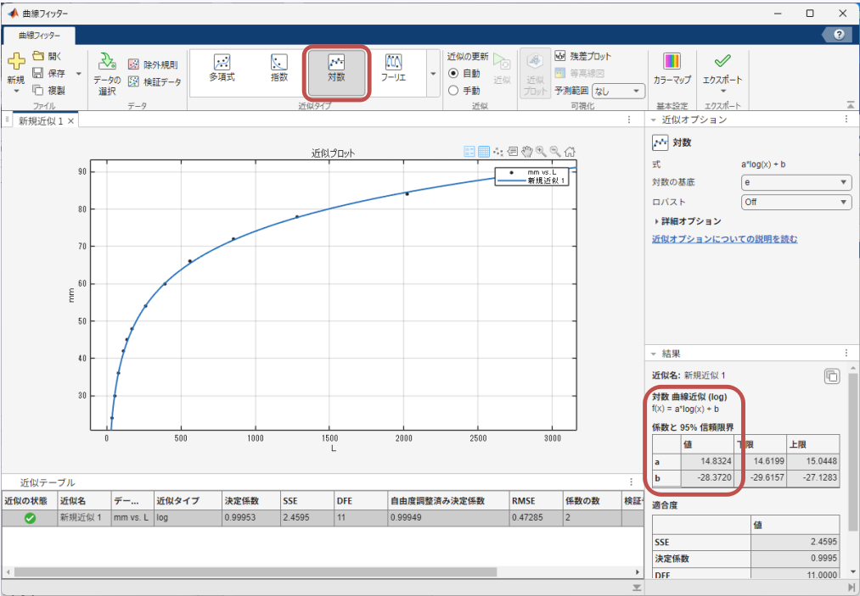Image resolution: width=860 pixels, height=596 pixels.
Task: Open the 対数の基底 dropdown
Action: point(795,182)
